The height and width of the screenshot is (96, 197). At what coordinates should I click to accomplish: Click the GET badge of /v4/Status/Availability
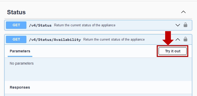(x=16, y=39)
